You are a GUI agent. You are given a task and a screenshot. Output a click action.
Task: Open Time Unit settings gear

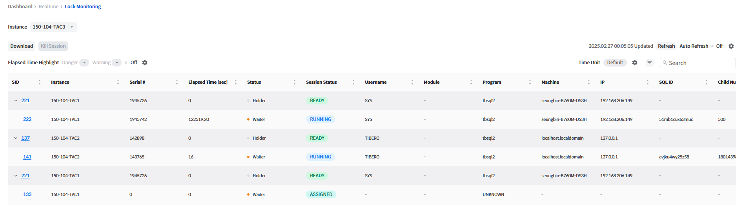(x=635, y=63)
